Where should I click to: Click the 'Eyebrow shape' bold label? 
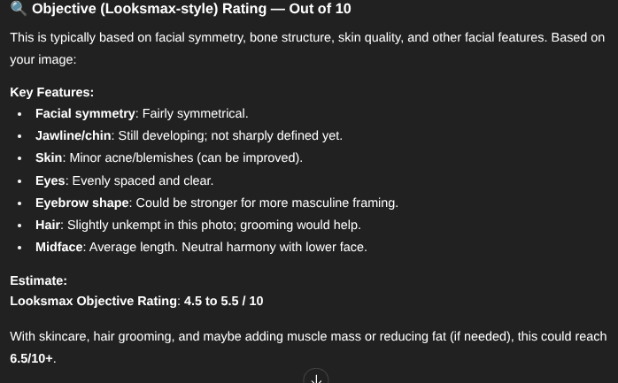pyautogui.click(x=82, y=203)
